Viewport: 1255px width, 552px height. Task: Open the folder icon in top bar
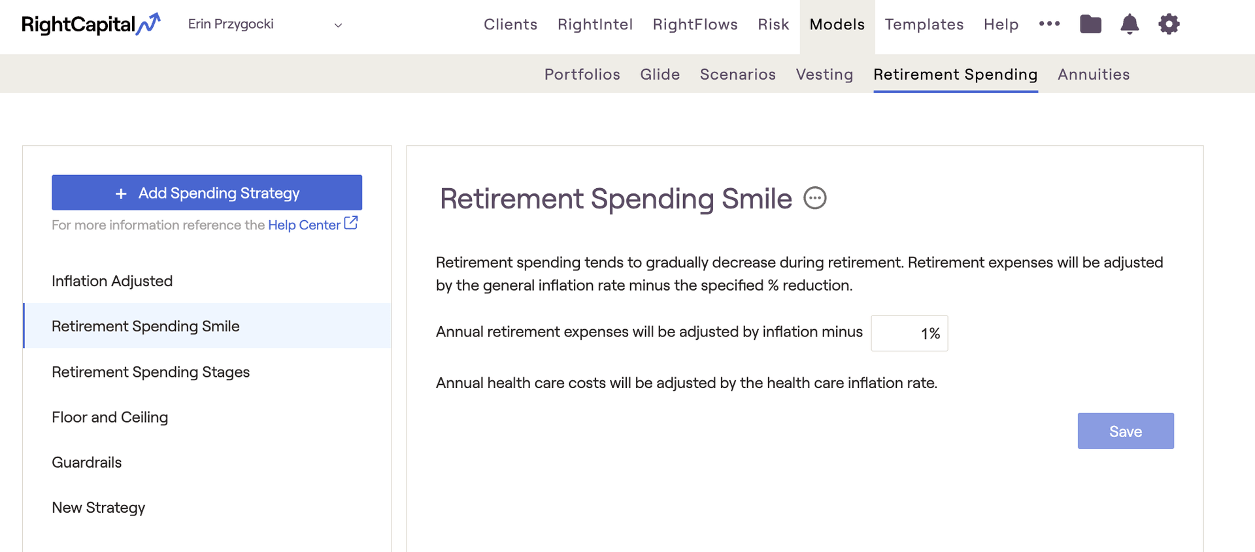(x=1090, y=24)
